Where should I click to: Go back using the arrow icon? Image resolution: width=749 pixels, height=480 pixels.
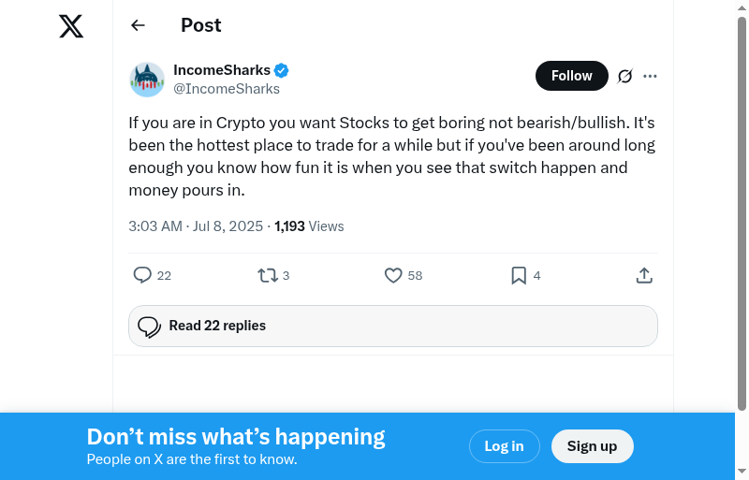139,25
